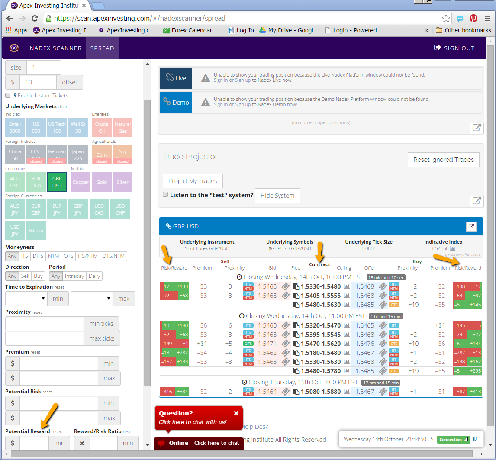Open the SPREAD tab in navigation

[x=102, y=48]
